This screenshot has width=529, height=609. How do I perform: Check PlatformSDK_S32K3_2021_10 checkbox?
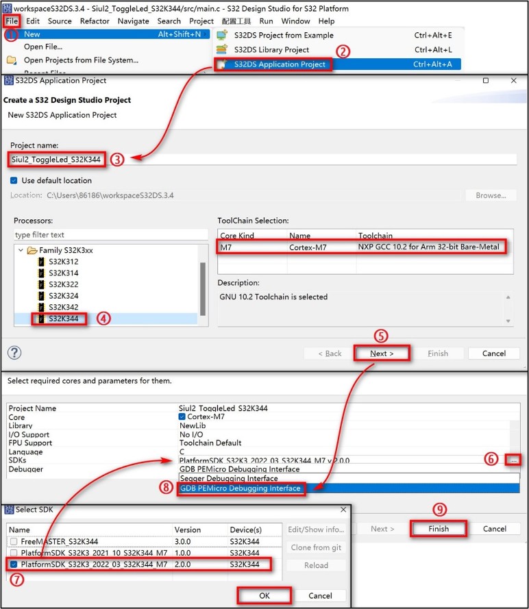click(14, 553)
